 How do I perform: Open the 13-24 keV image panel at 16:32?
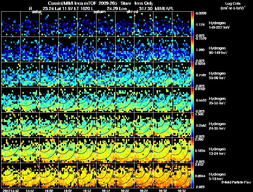163,150
